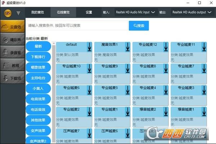Click the round app logo icon
The height and width of the screenshot is (144, 216).
(8, 13)
